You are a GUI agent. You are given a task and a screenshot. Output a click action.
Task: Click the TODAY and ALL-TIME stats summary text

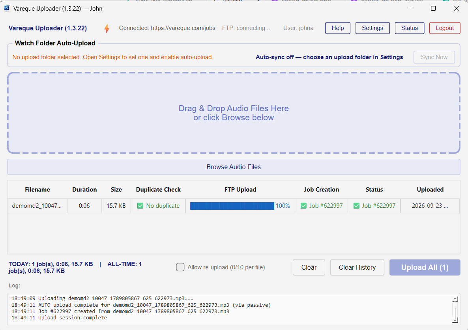[x=75, y=267]
